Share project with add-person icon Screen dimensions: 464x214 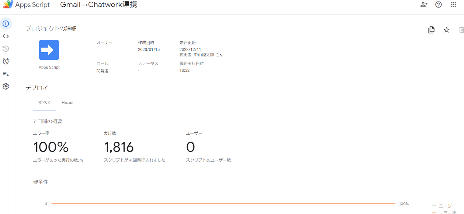(x=424, y=5)
